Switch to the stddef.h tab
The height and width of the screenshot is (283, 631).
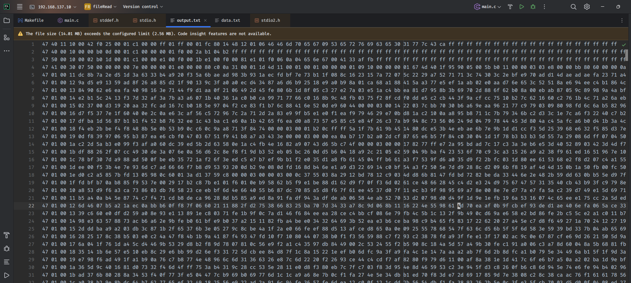[x=106, y=20]
